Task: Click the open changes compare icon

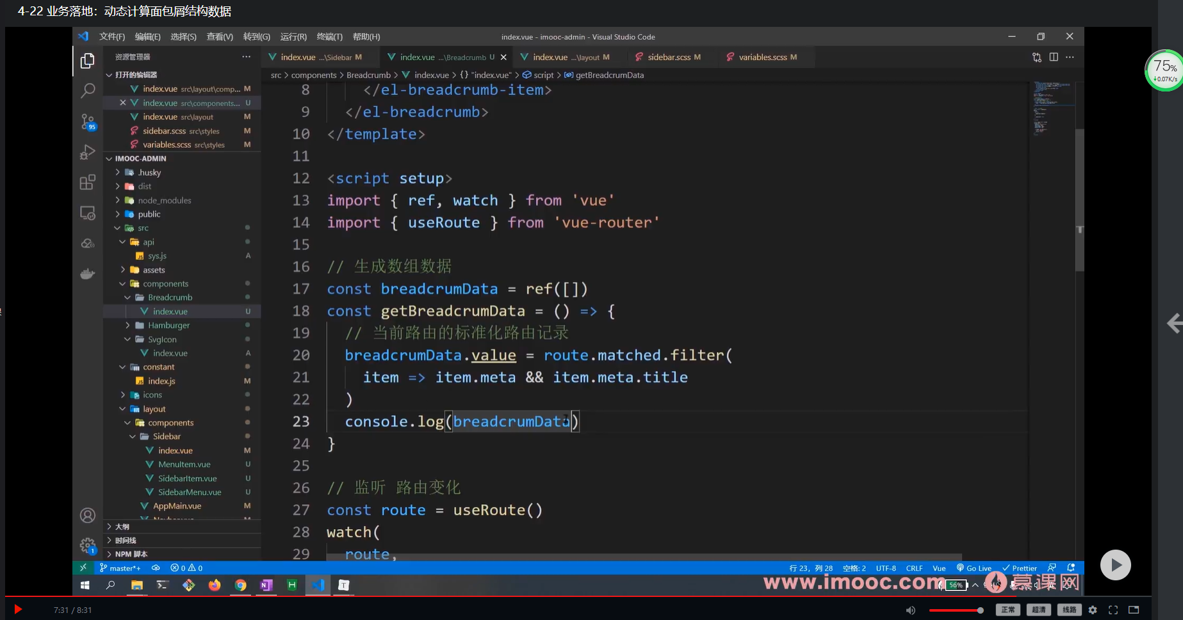Action: (1037, 57)
